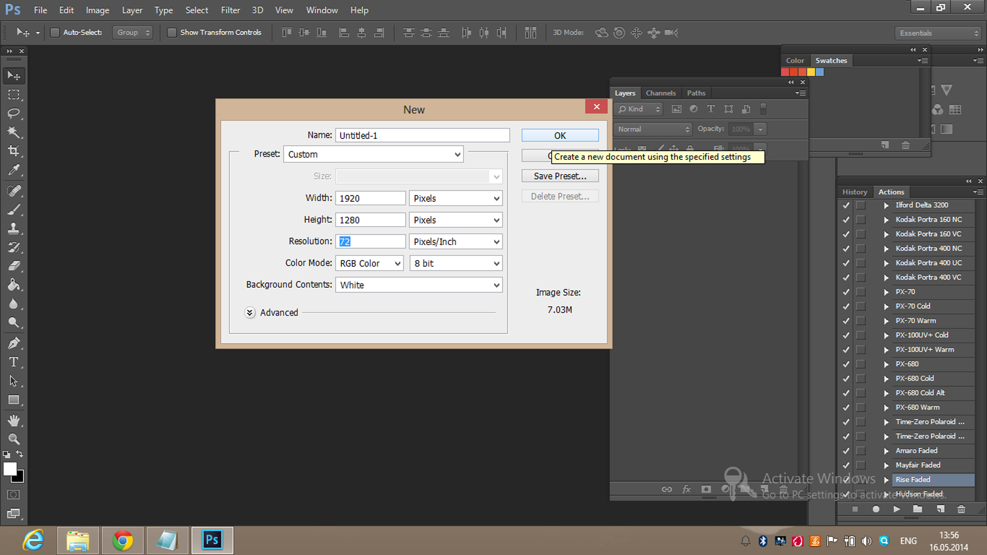Select the Dodge tool
This screenshot has width=987, height=555.
14,322
